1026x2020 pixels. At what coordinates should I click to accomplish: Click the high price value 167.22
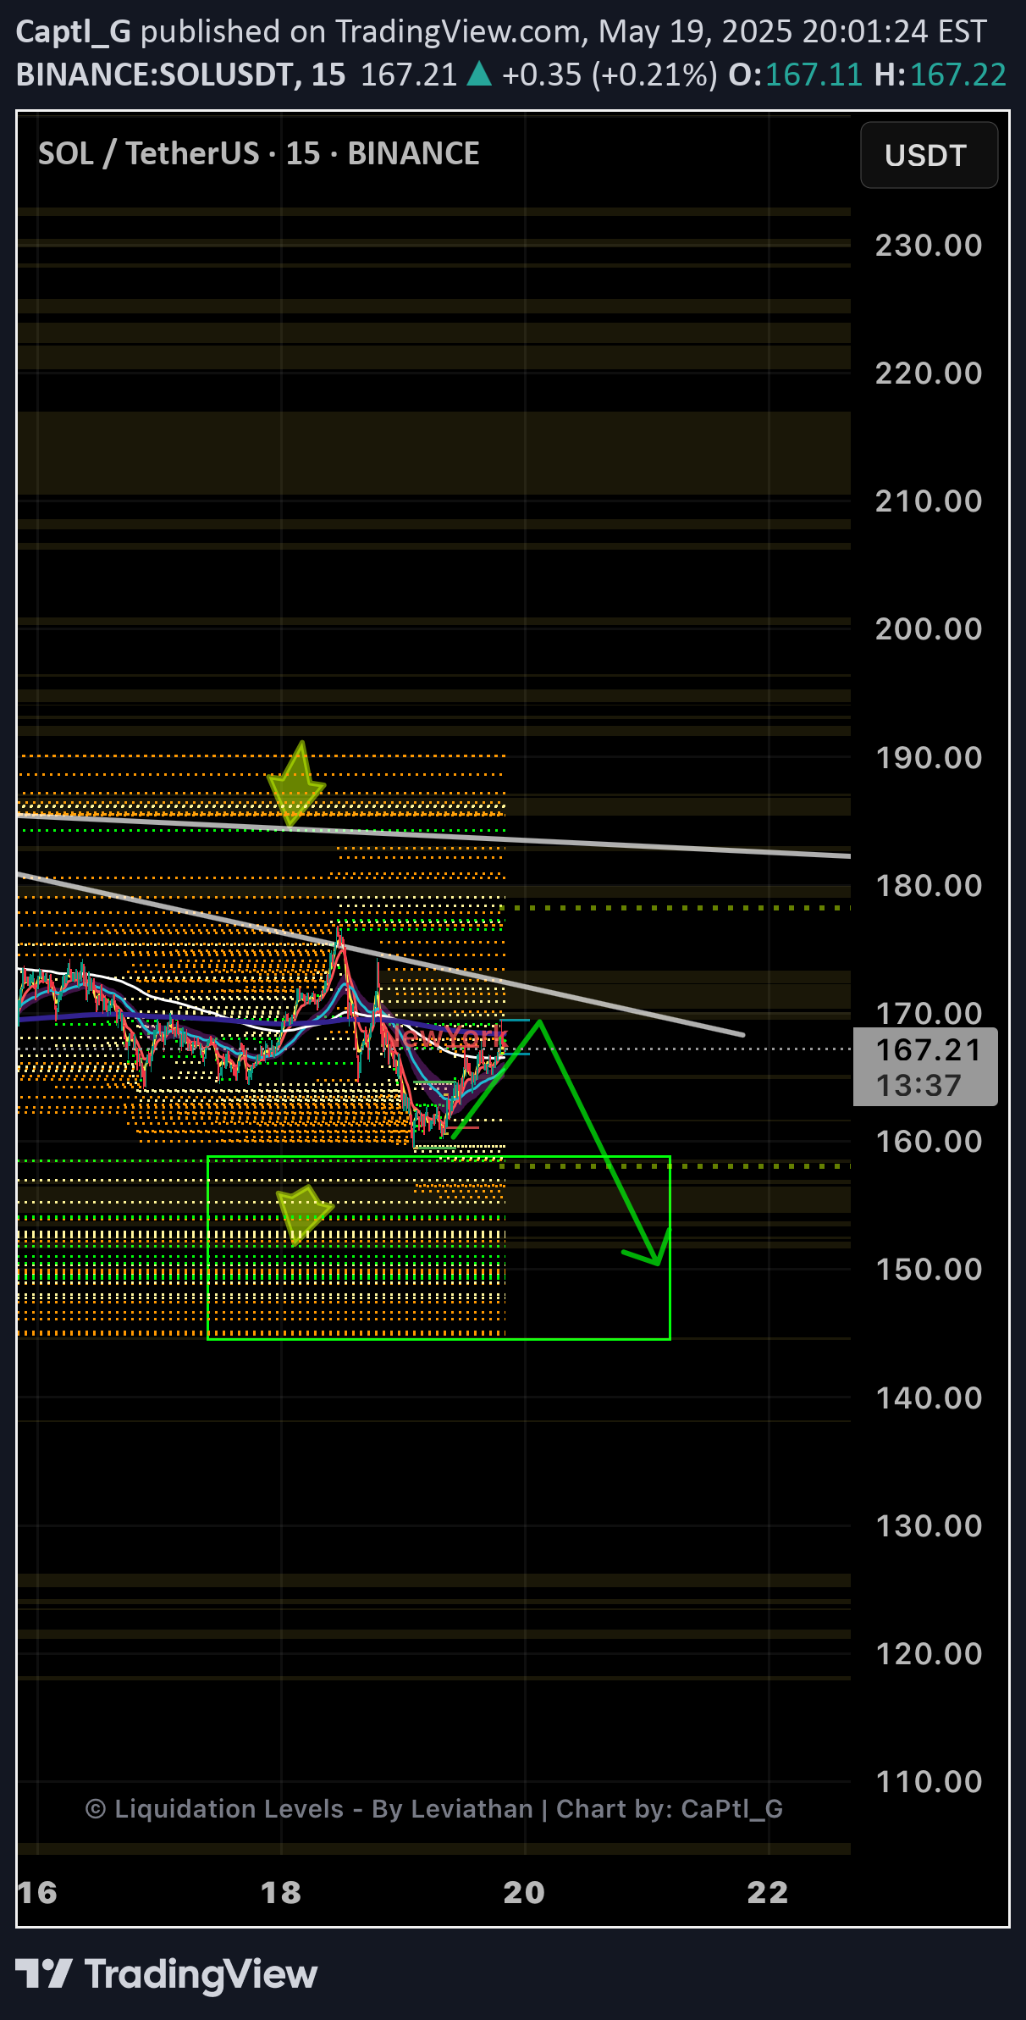click(957, 75)
